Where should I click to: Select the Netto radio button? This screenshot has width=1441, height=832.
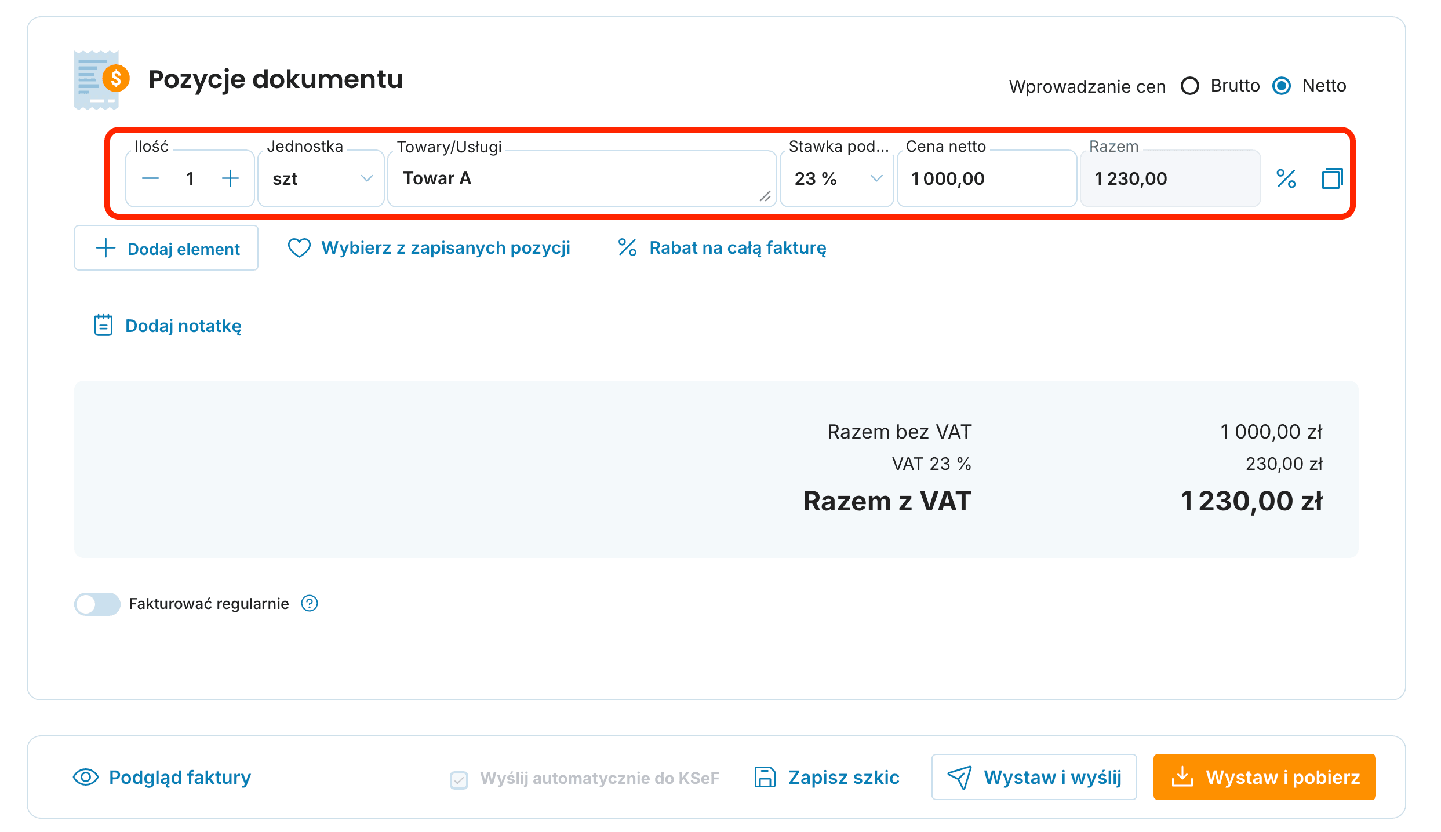click(1281, 86)
